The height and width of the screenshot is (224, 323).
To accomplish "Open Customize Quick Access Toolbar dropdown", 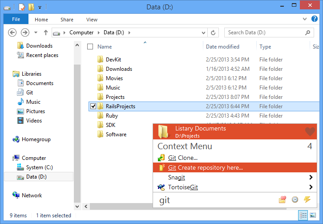I will pyautogui.click(x=40, y=8).
